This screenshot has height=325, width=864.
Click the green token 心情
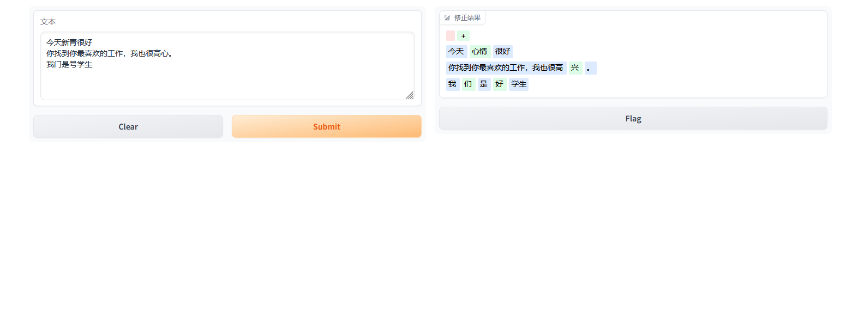click(x=479, y=51)
